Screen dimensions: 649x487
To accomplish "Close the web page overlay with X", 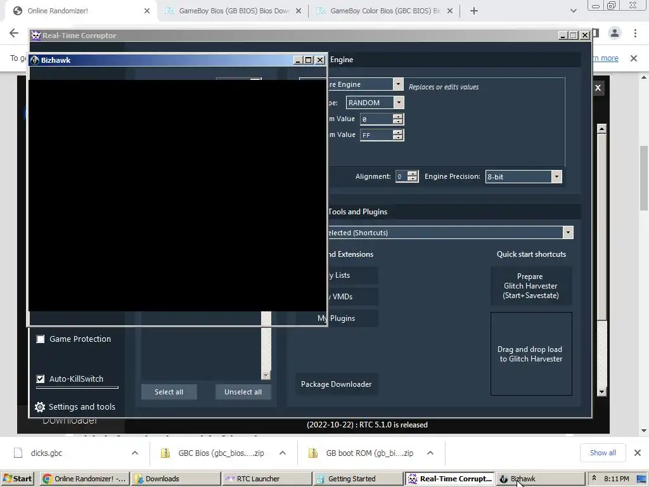I will (x=598, y=88).
